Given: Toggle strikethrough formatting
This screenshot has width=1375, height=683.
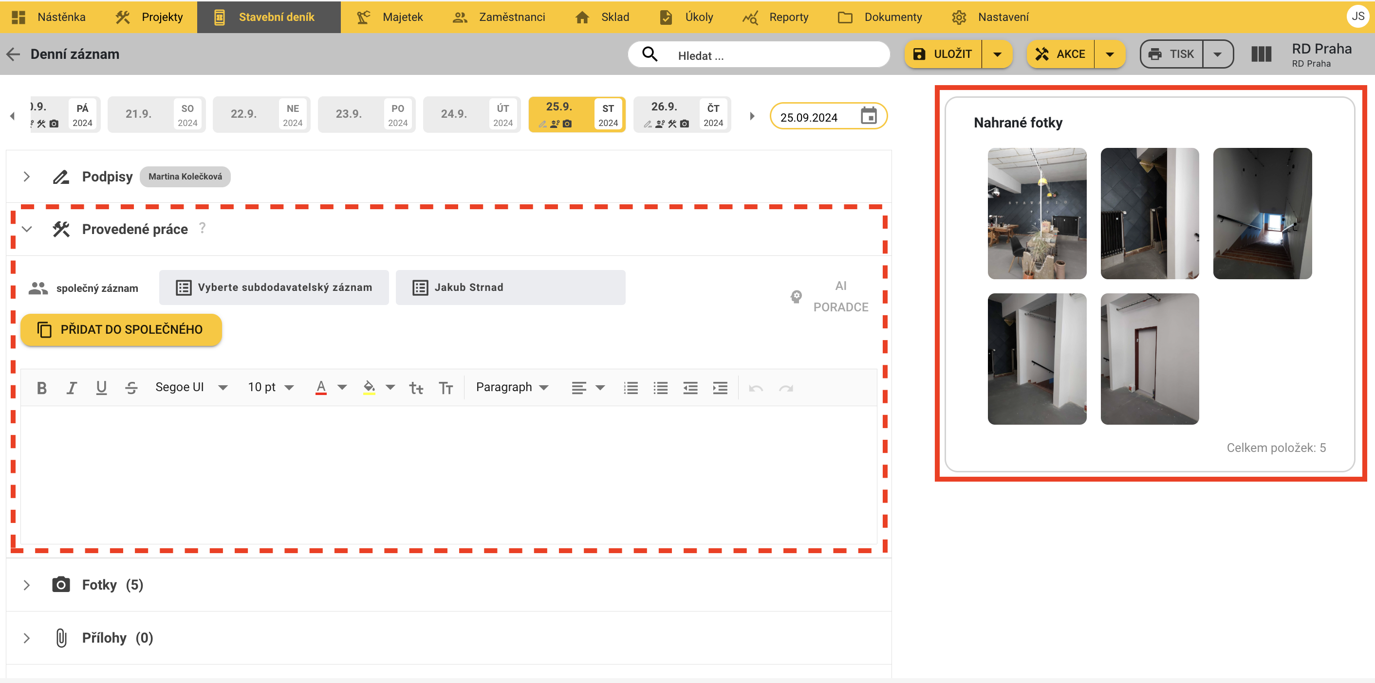Looking at the screenshot, I should 131,388.
